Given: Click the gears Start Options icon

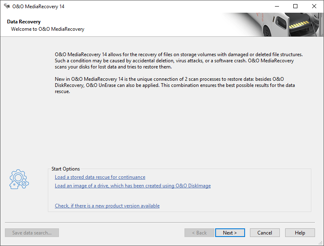Looking at the screenshot, I should [x=19, y=179].
